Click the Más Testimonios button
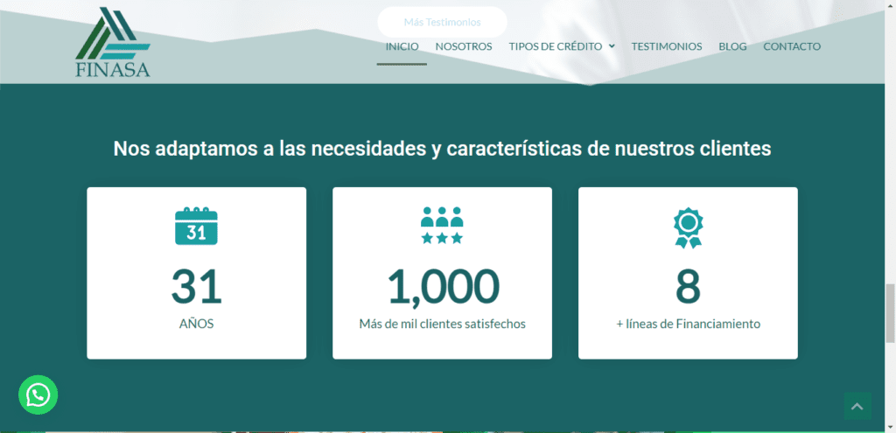This screenshot has width=896, height=433. pyautogui.click(x=442, y=22)
